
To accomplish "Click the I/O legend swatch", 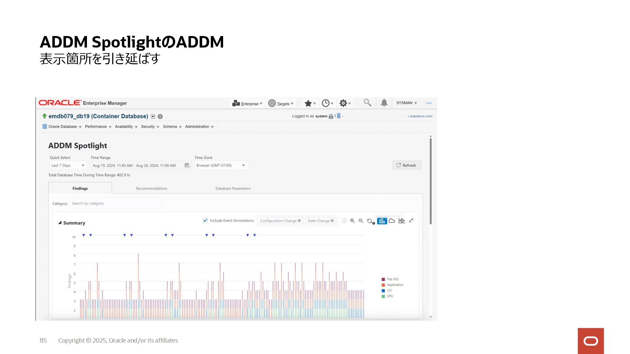I will click(383, 290).
